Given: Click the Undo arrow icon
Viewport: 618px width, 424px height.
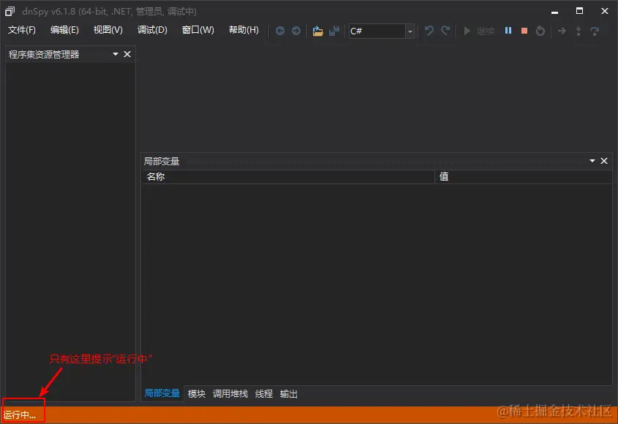Looking at the screenshot, I should pyautogui.click(x=429, y=31).
